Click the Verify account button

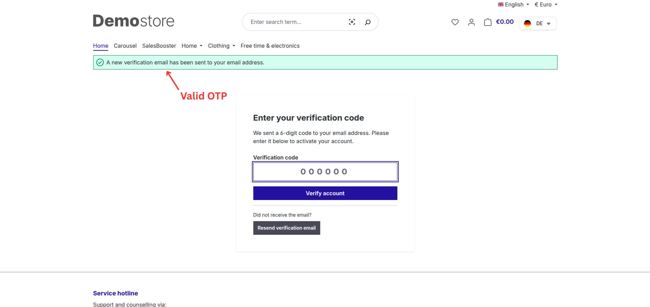(x=325, y=193)
